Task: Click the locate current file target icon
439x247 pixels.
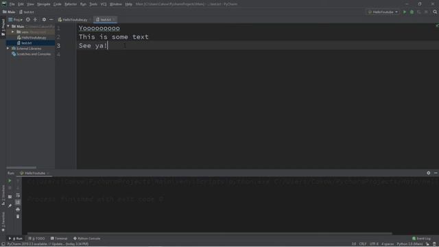Action: [x=28, y=20]
